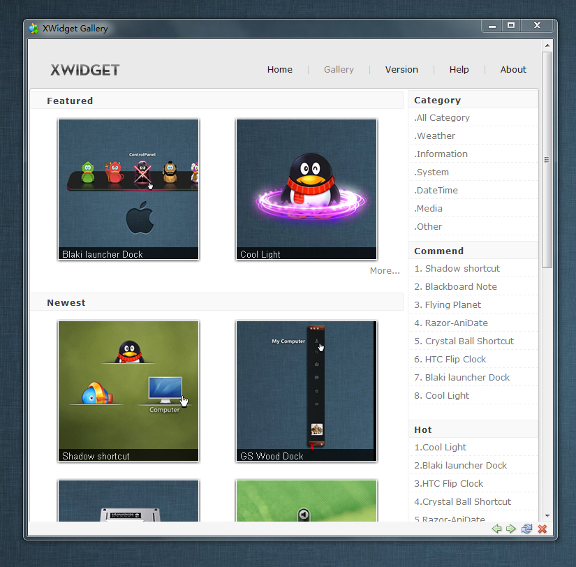576x567 pixels.
Task: Open Commend item 6. HTC Flip Clock
Action: [x=450, y=360]
